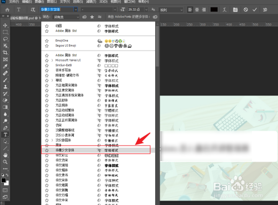
Task: Show only favorite fonts star filter
Action: [x=92, y=17]
